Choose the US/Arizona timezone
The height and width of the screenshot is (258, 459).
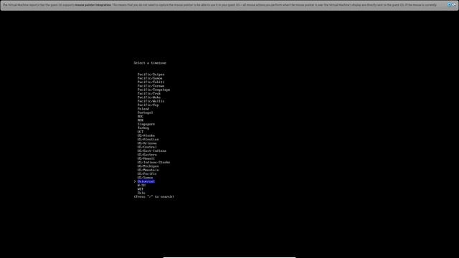coord(147,143)
